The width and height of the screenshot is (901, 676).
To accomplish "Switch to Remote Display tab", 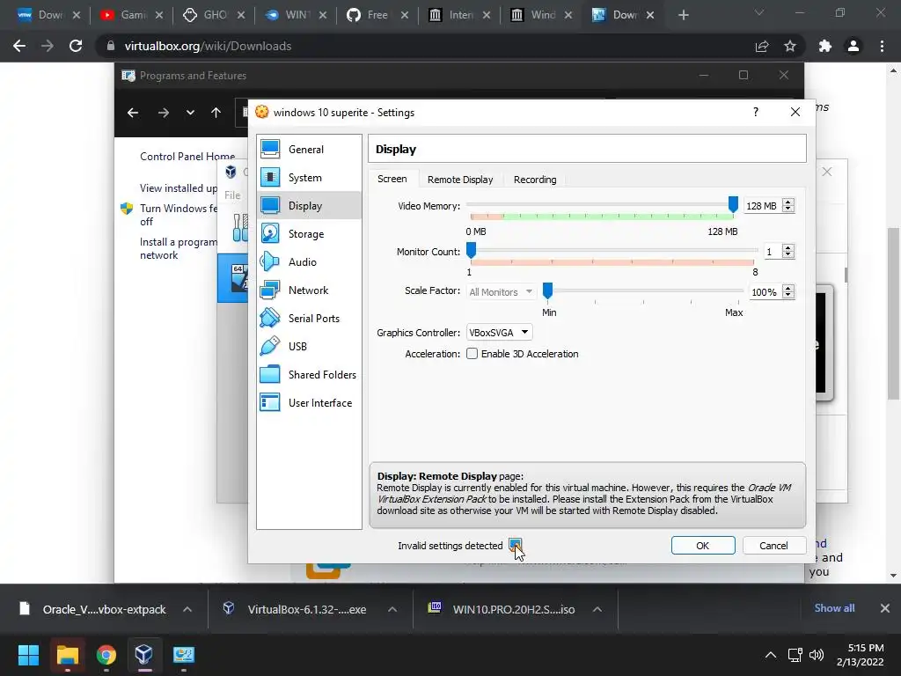I will click(x=460, y=180).
